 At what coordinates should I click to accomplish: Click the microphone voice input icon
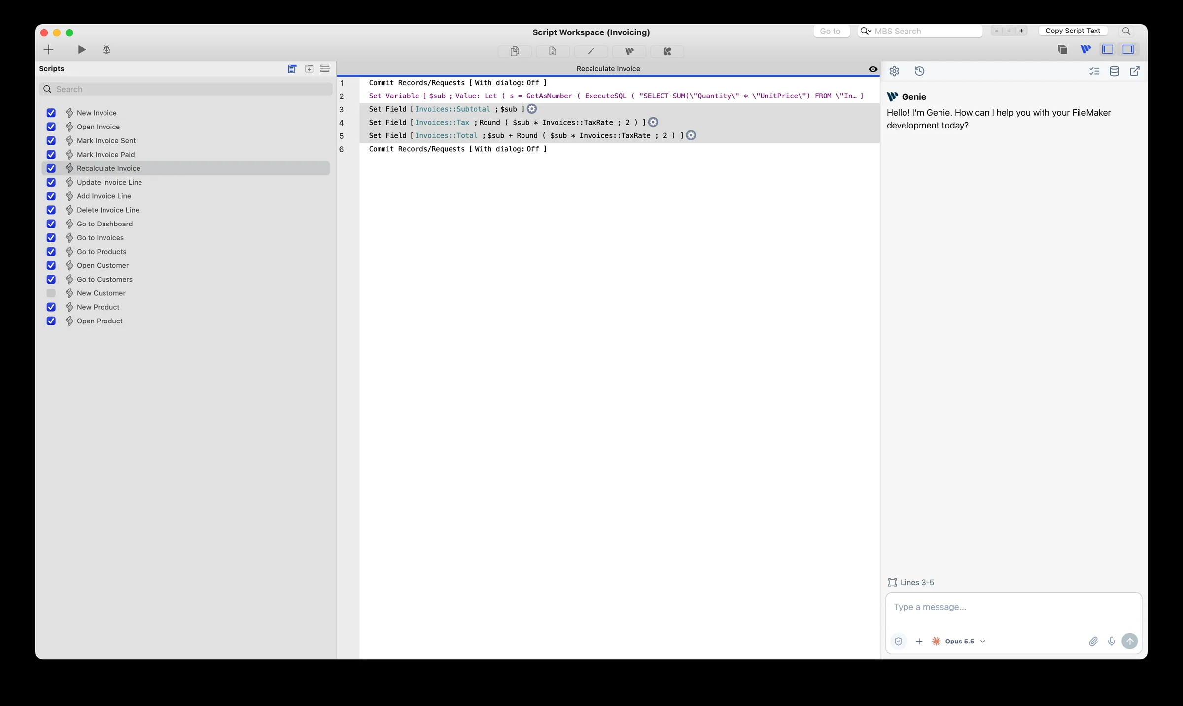click(x=1112, y=641)
